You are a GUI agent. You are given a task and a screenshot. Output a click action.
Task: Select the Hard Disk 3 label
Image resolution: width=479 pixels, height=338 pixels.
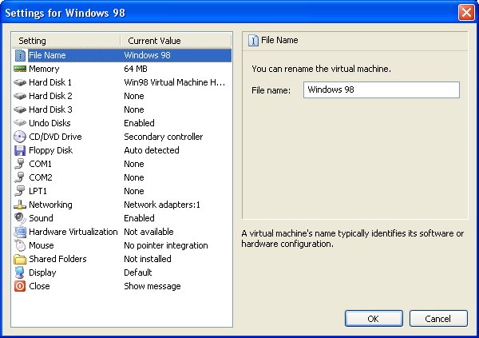(x=50, y=109)
